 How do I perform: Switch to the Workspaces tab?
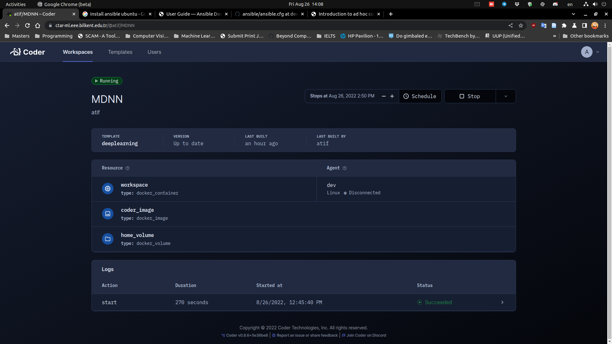coord(78,52)
